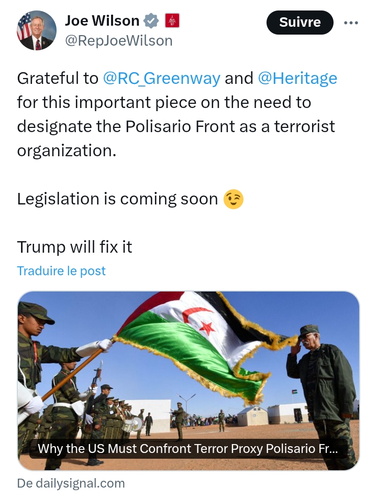The image size is (377, 497).
Task: Click the "Trump will fix it" text line
Action: (x=74, y=247)
